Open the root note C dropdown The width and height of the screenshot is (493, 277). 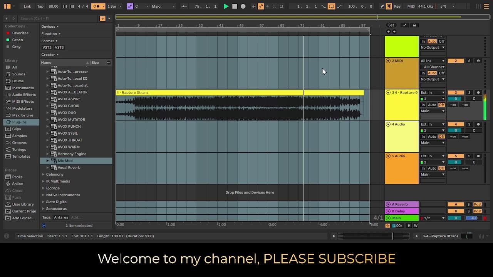pos(142,6)
